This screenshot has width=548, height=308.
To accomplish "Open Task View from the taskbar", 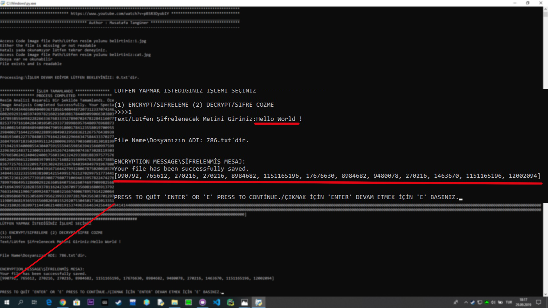I will pos(34,302).
